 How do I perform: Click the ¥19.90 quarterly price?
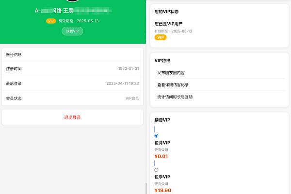point(163,190)
